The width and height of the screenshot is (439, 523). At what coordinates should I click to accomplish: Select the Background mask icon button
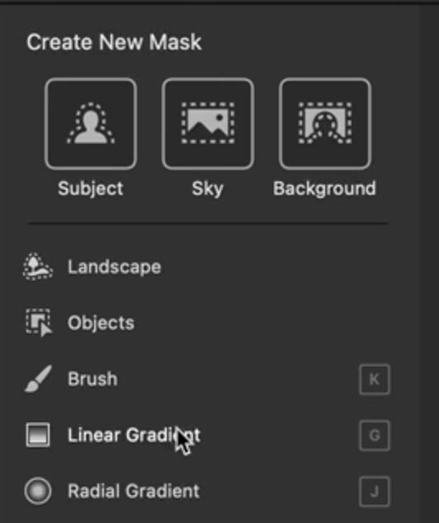(325, 124)
